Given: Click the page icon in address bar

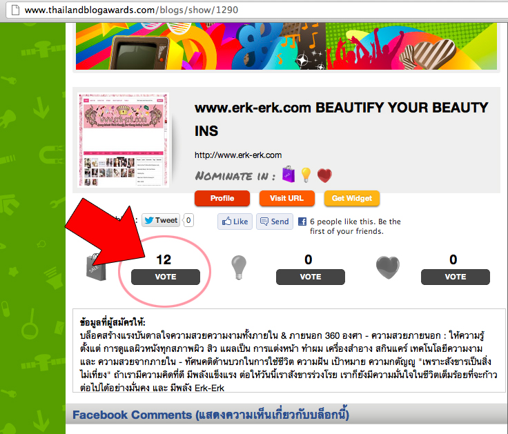Looking at the screenshot, I should (15, 10).
